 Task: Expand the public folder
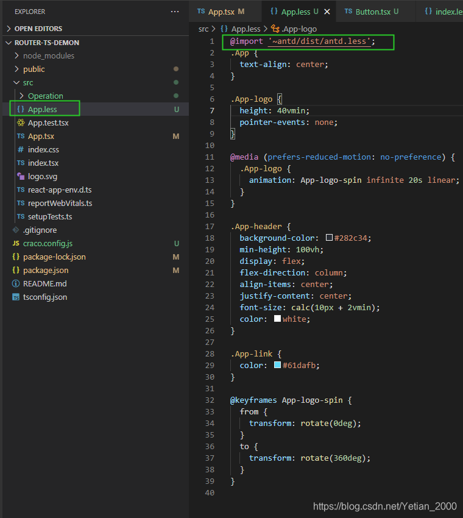(x=96, y=69)
